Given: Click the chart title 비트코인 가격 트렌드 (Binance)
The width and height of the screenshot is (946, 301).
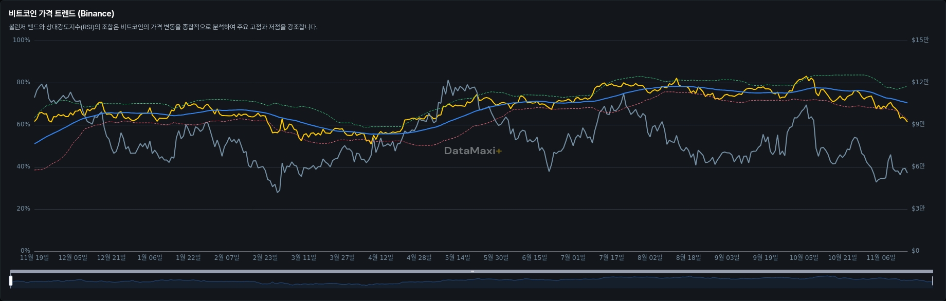Looking at the screenshot, I should [x=62, y=14].
